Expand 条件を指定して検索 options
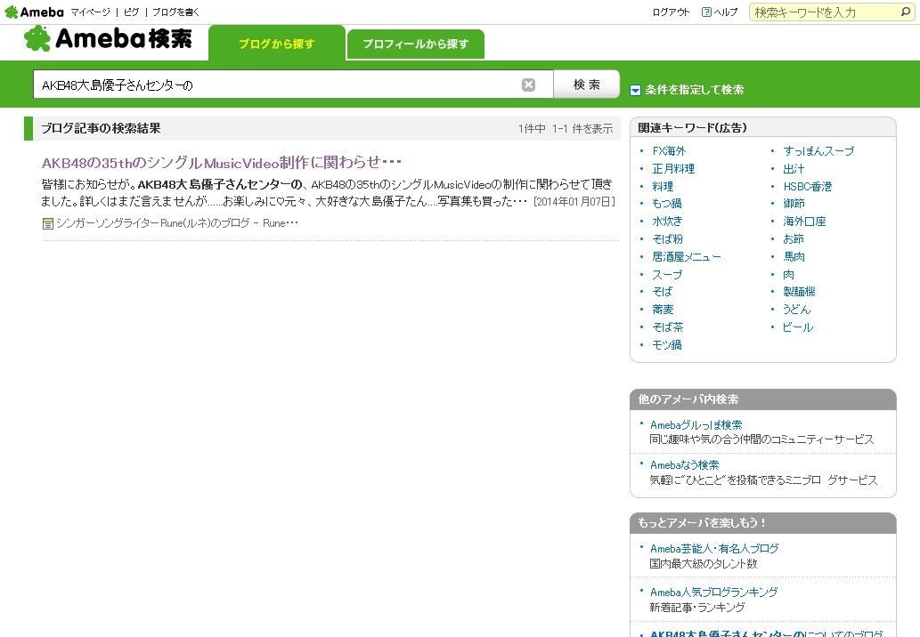920x637 pixels. click(687, 90)
